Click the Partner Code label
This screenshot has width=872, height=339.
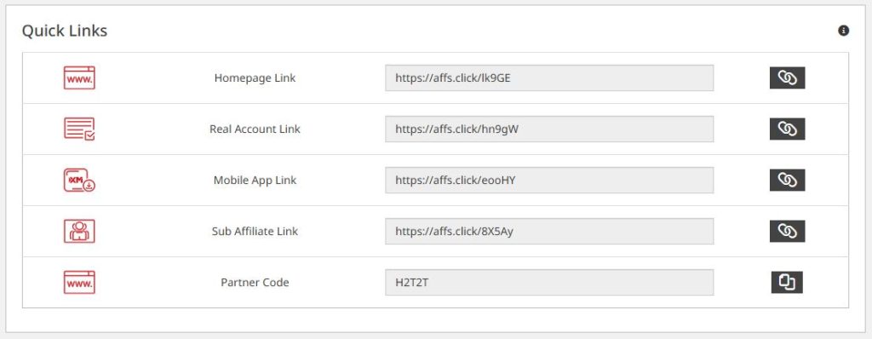255,282
